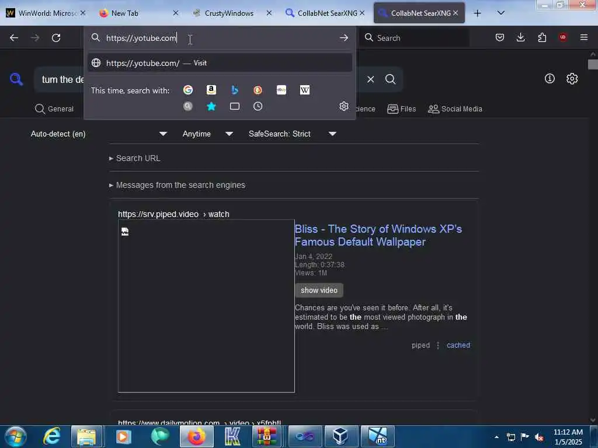Open the Anytime time range dropdown
Viewport: 598px width, 448px height.
click(207, 134)
